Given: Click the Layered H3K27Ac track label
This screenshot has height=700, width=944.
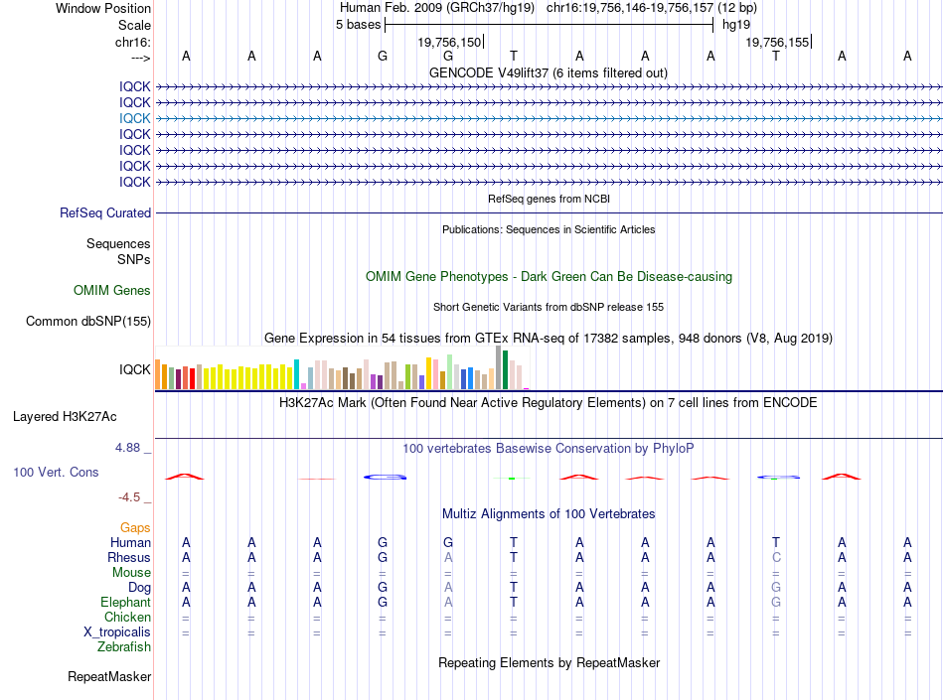Looking at the screenshot, I should [65, 417].
